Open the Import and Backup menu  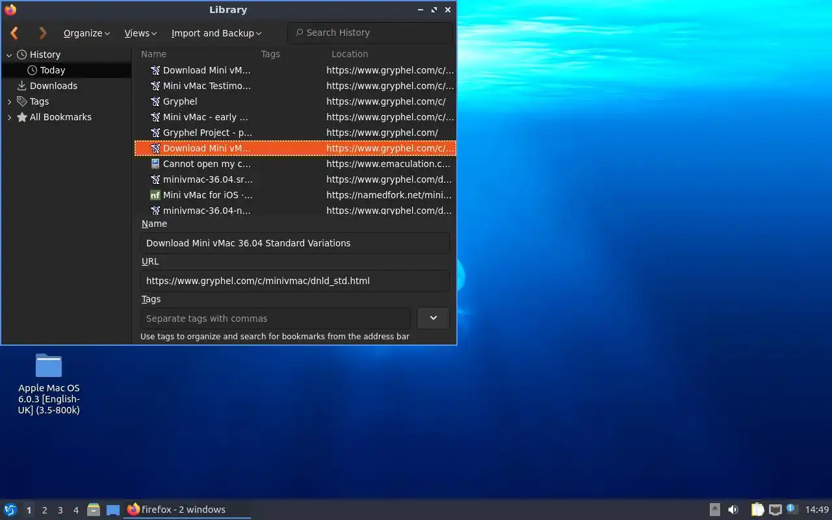(216, 33)
